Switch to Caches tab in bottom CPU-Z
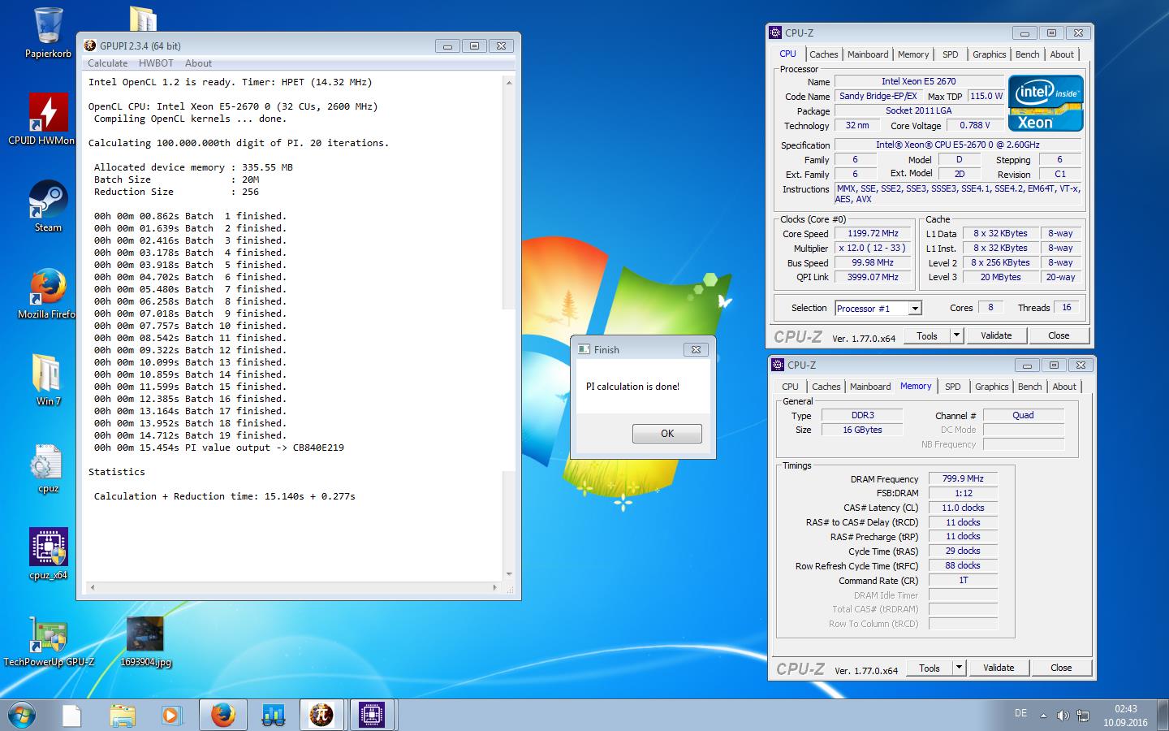The image size is (1169, 731). coord(826,387)
